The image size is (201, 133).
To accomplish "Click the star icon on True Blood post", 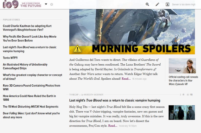I will (x=183, y=94).
